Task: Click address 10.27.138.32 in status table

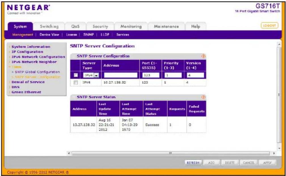Action: (x=84, y=125)
